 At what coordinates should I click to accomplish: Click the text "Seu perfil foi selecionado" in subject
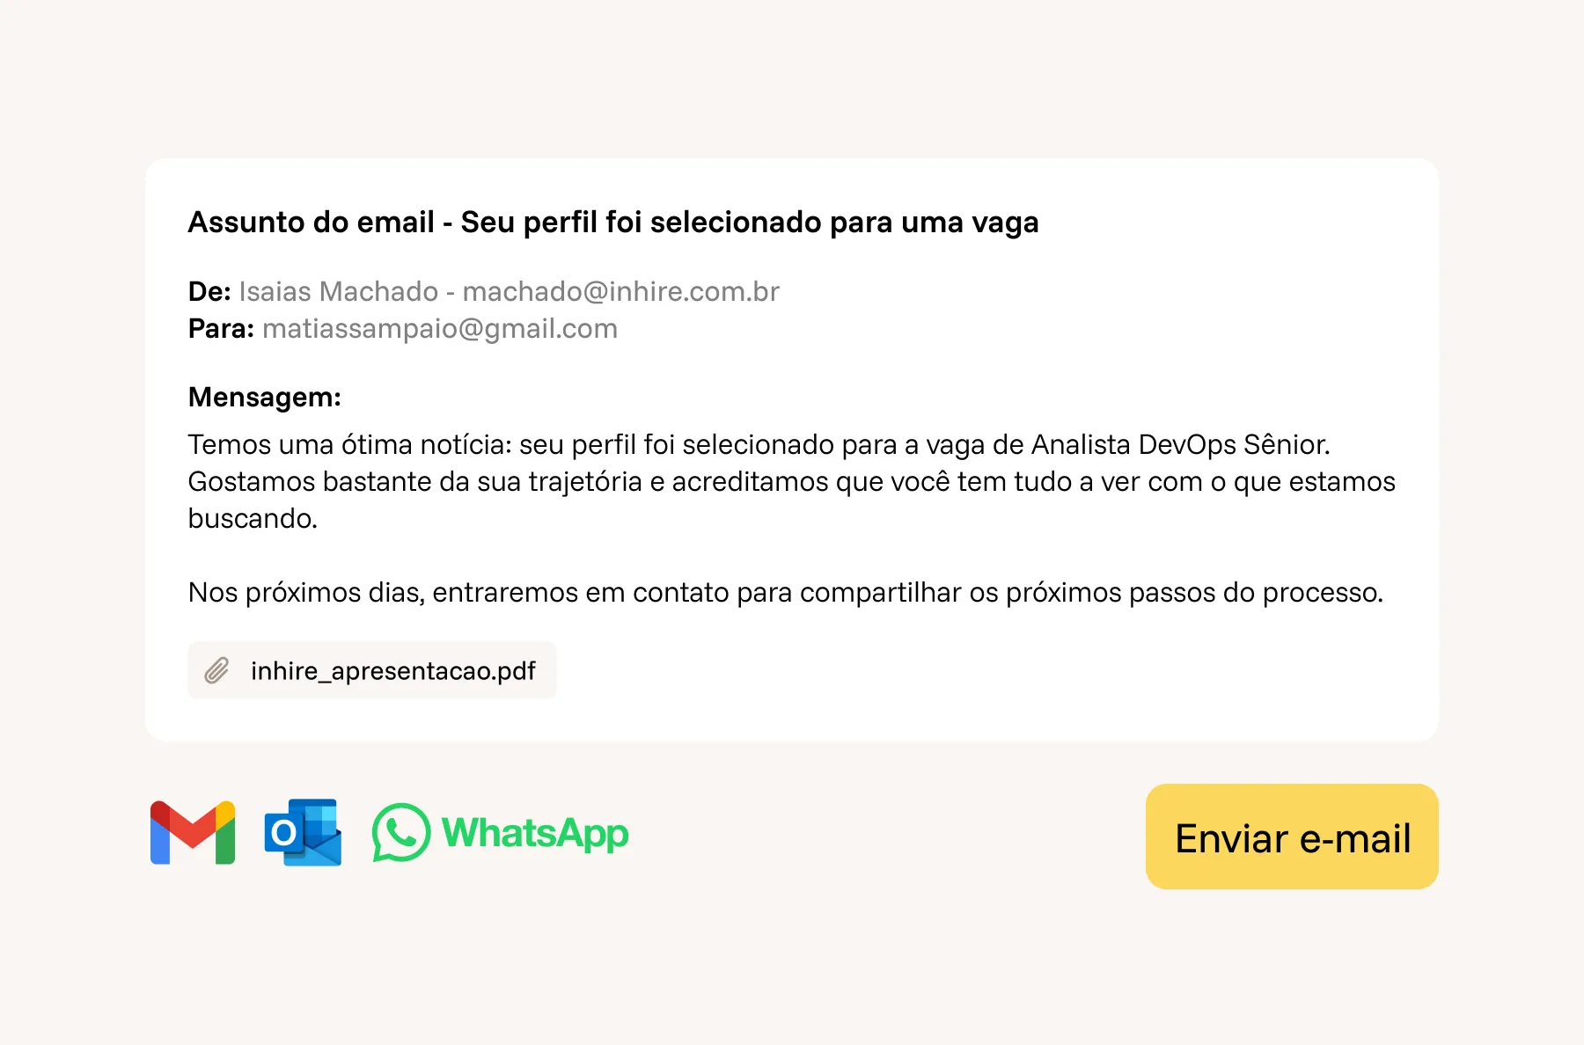point(642,223)
